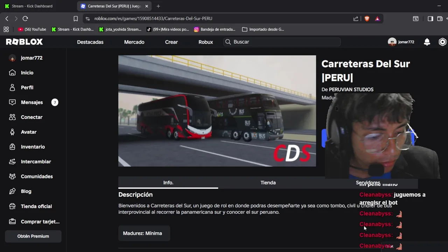Image resolution: width=448 pixels, height=252 pixels.
Task: Open Robux in top navigation
Action: point(206,42)
